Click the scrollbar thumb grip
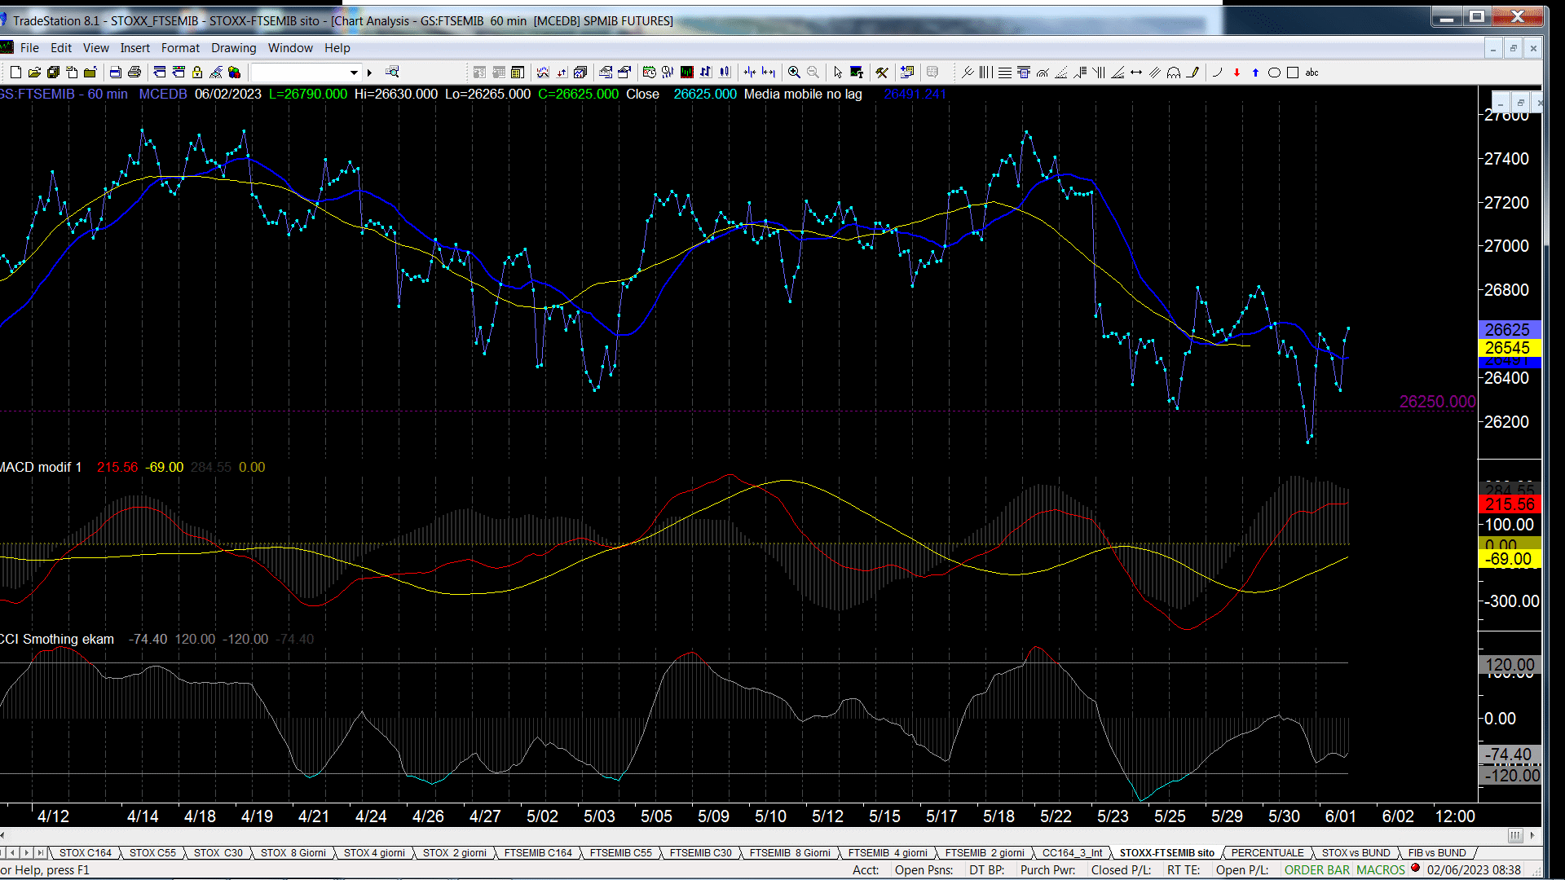 [x=1514, y=835]
